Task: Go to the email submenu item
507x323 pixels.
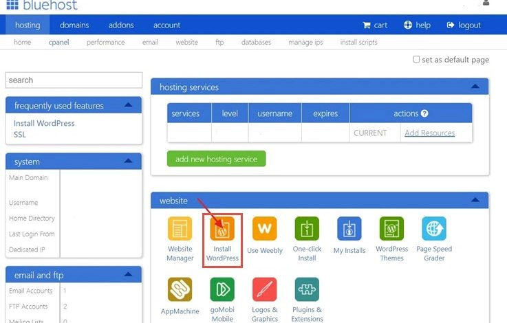Action: 150,42
